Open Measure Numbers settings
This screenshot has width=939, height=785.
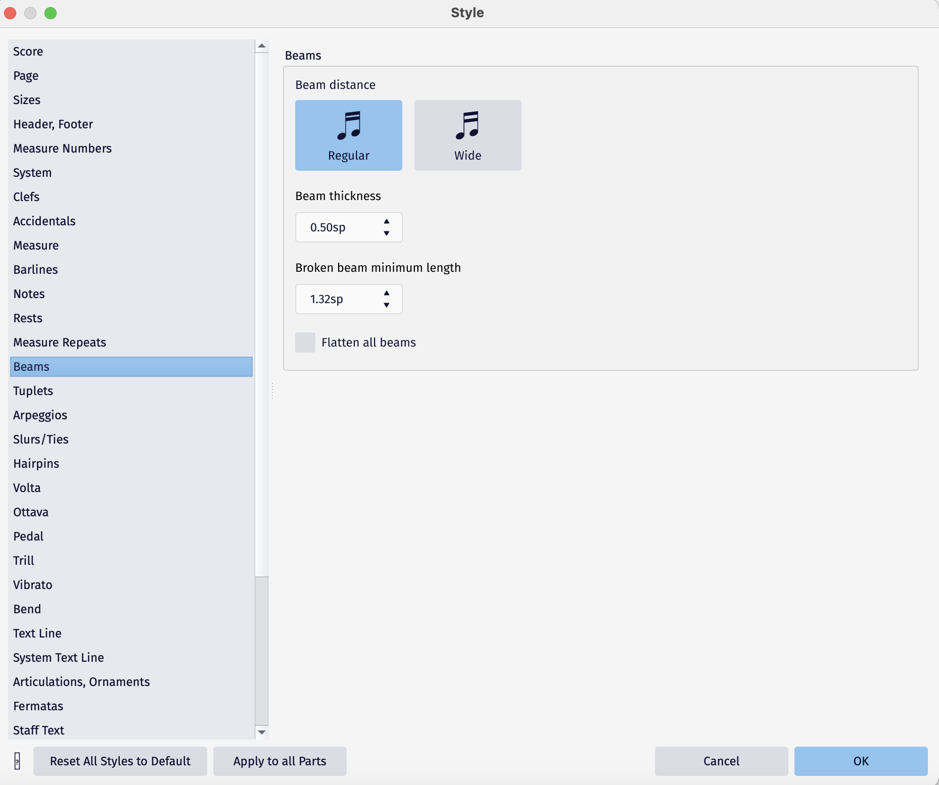62,148
